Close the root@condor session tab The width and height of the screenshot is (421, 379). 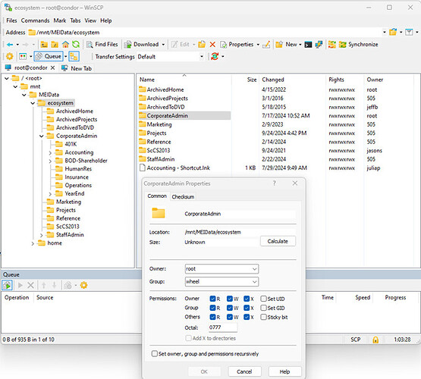coord(52,68)
